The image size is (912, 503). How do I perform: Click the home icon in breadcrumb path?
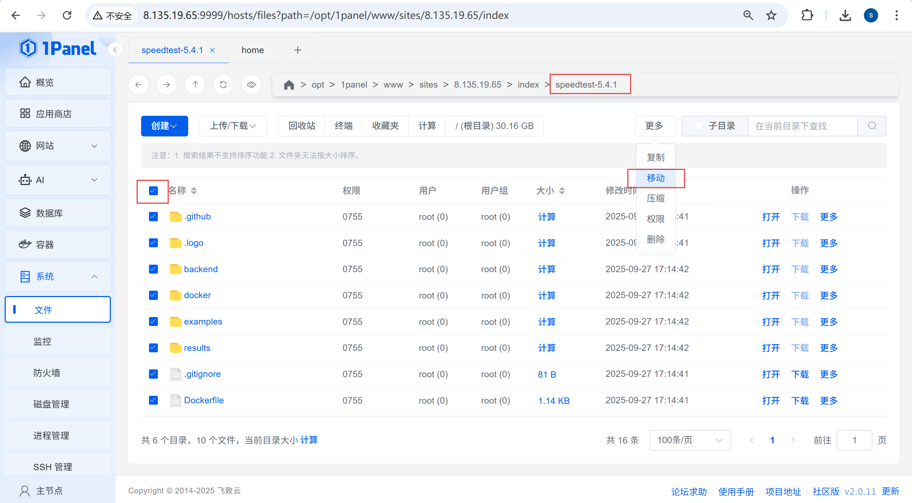tap(289, 85)
